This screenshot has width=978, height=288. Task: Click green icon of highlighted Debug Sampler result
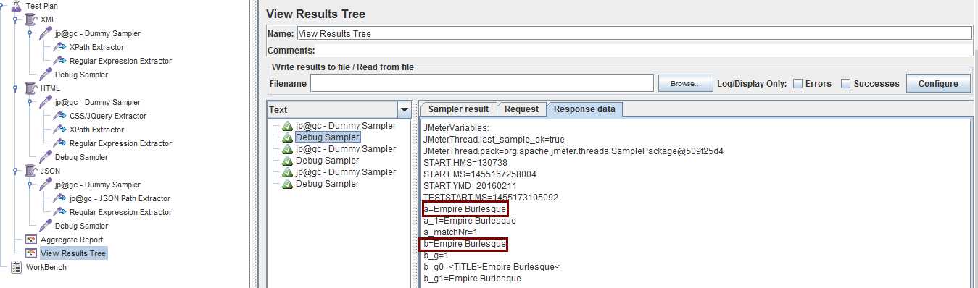(x=288, y=137)
